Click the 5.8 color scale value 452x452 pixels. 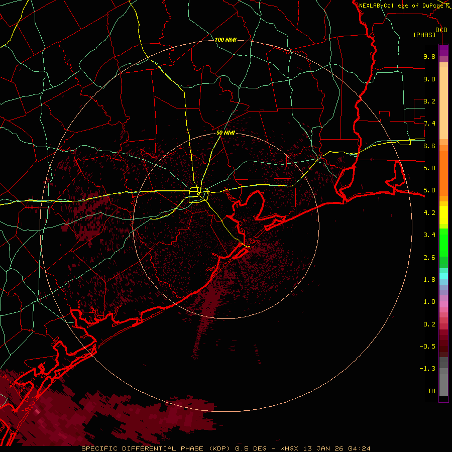click(x=429, y=168)
